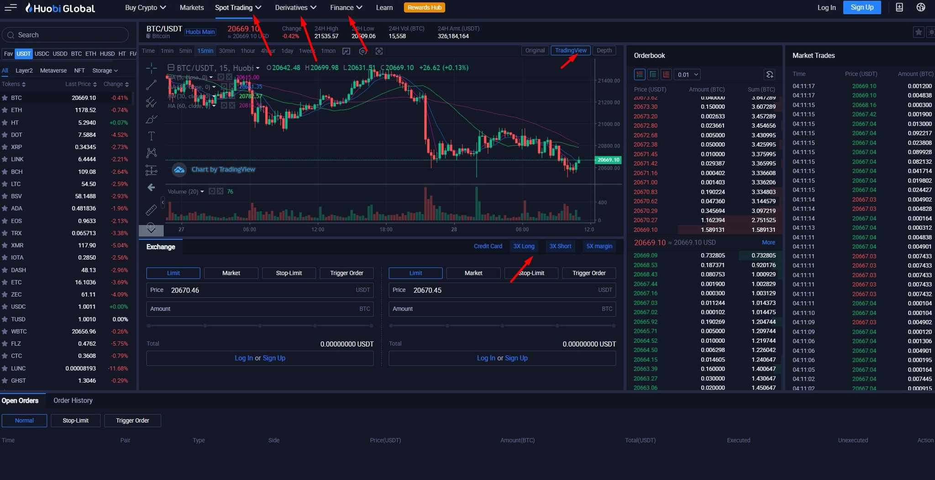This screenshot has height=480, width=935.
Task: Filter tokens by Metaverse category
Action: (x=53, y=71)
